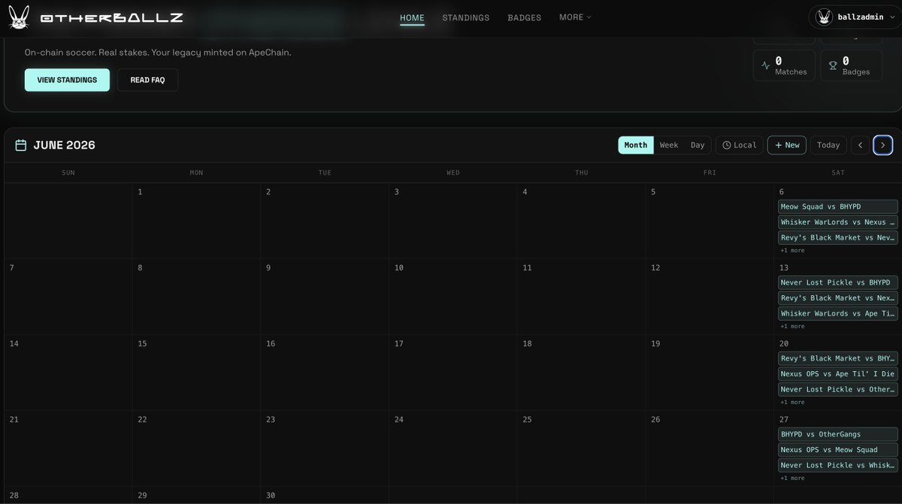This screenshot has width=902, height=504.
Task: Open Nexus OPS vs Meow Squad match
Action: (x=838, y=450)
